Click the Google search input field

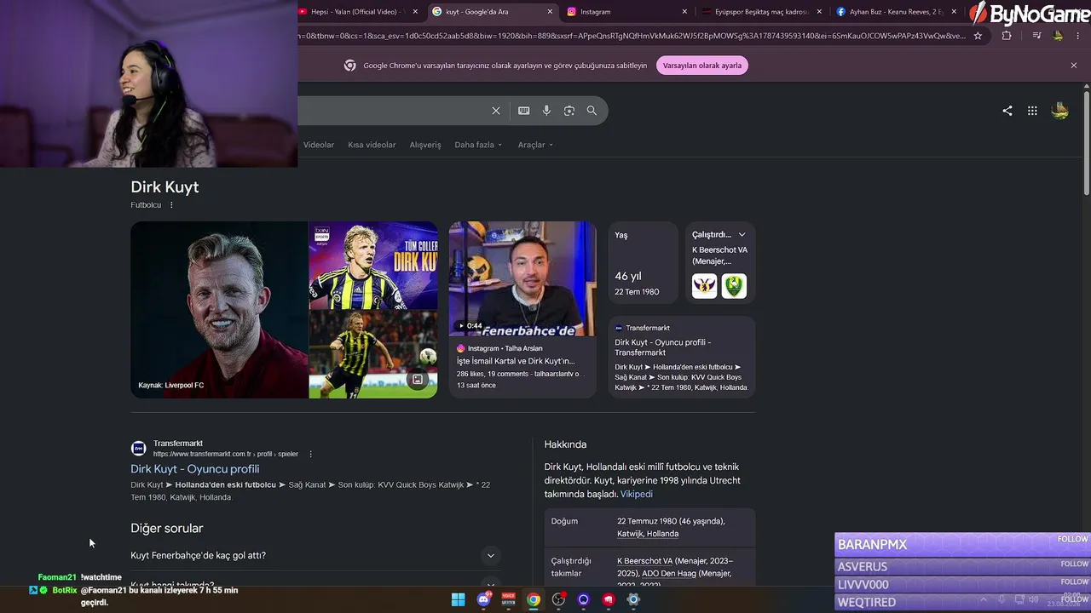coord(392,111)
